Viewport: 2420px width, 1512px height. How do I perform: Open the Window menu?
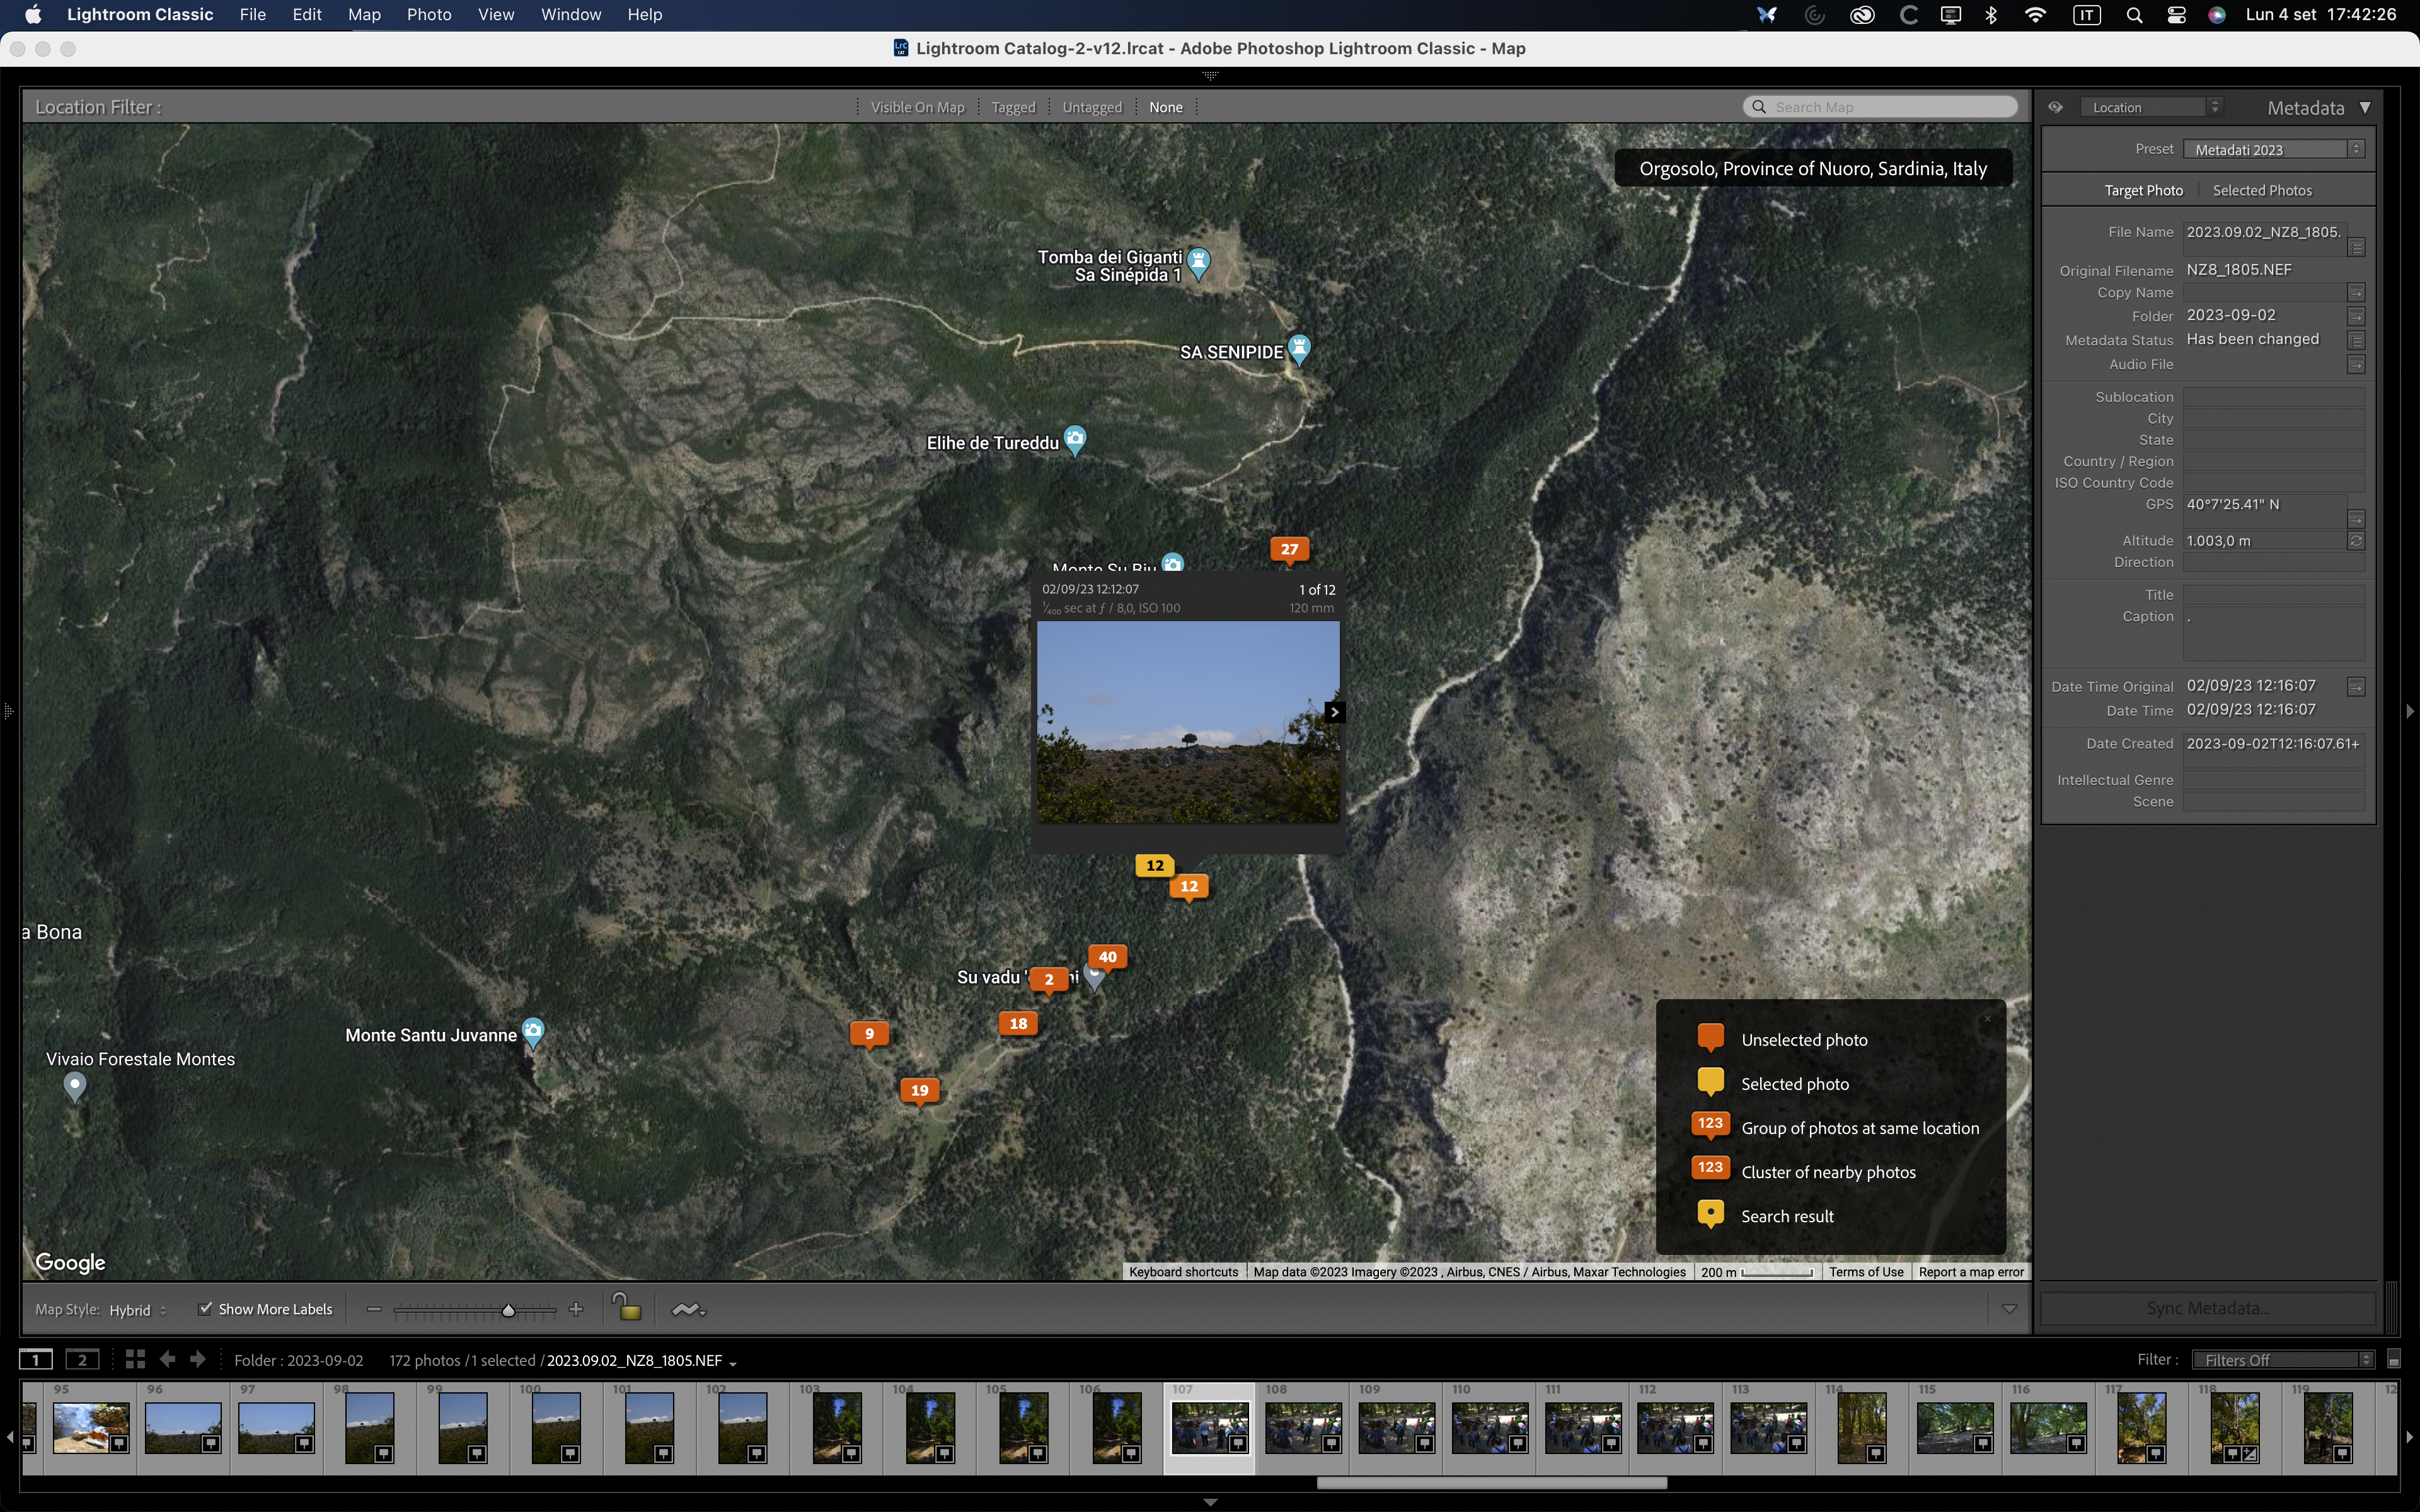coord(571,14)
